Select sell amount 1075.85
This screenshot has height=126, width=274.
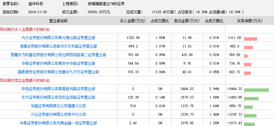click(x=187, y=123)
